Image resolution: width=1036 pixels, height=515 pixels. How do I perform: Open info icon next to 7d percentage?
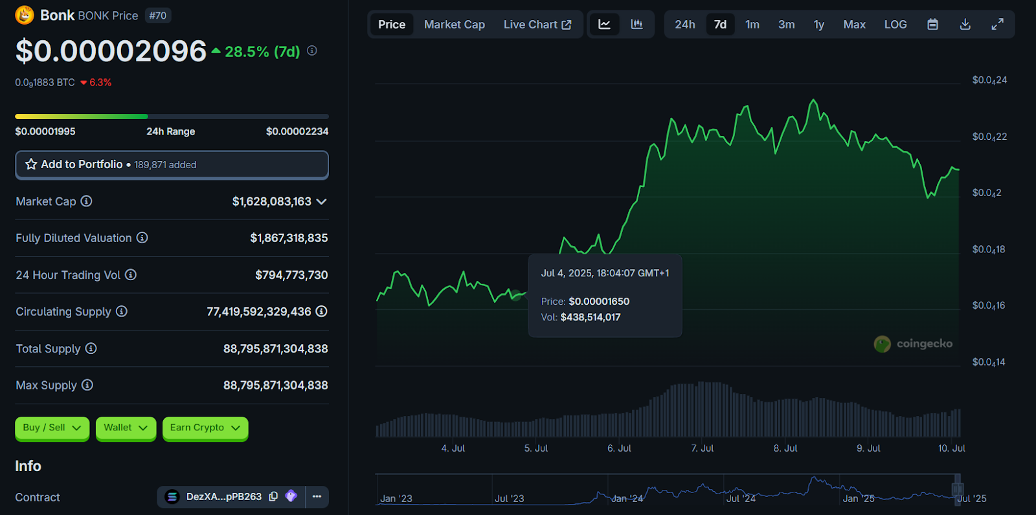tap(312, 50)
